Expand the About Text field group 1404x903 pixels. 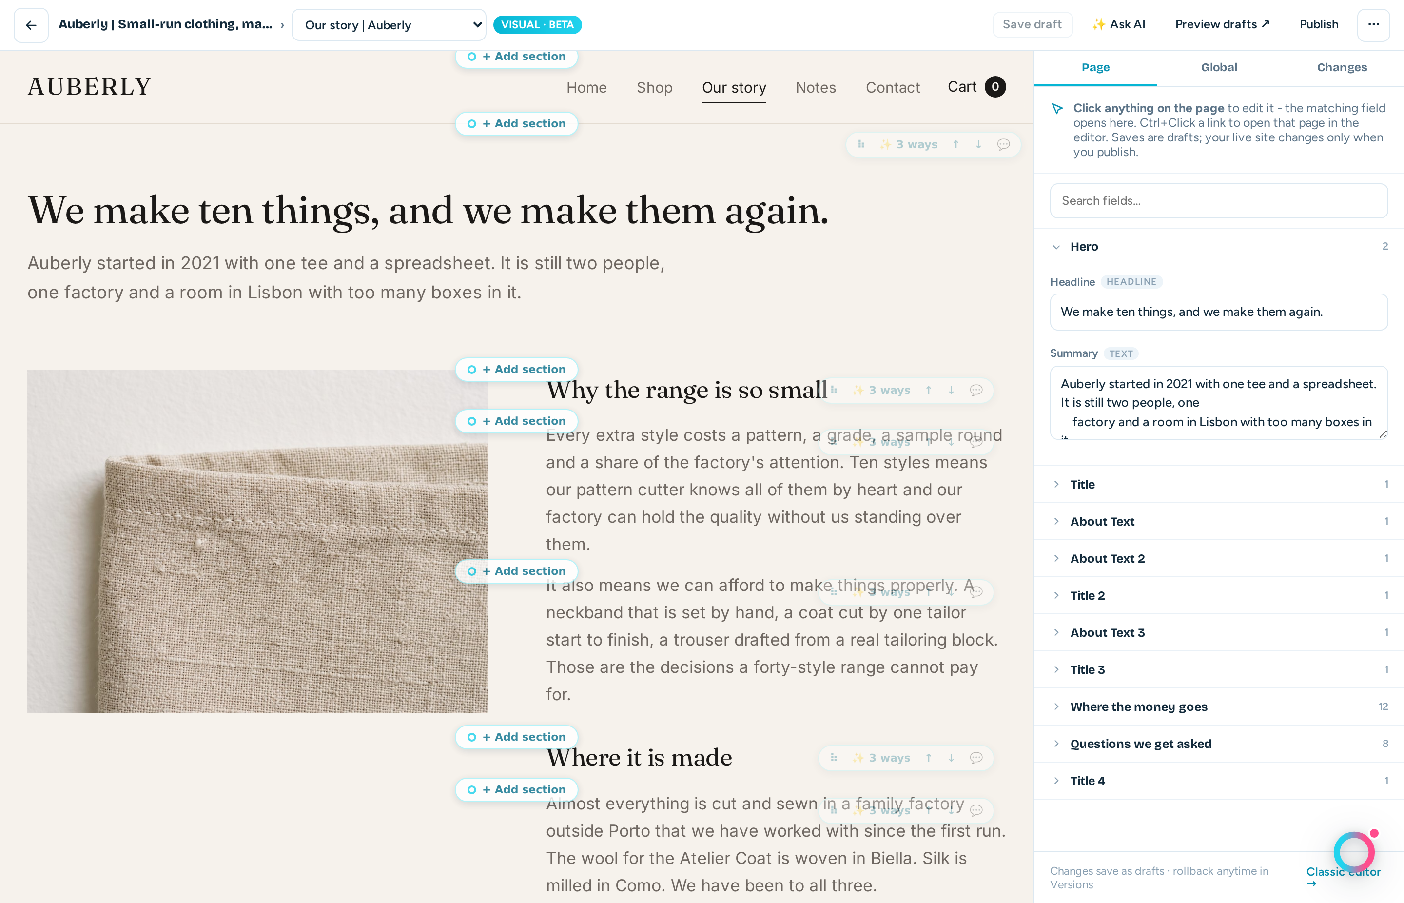pos(1219,521)
